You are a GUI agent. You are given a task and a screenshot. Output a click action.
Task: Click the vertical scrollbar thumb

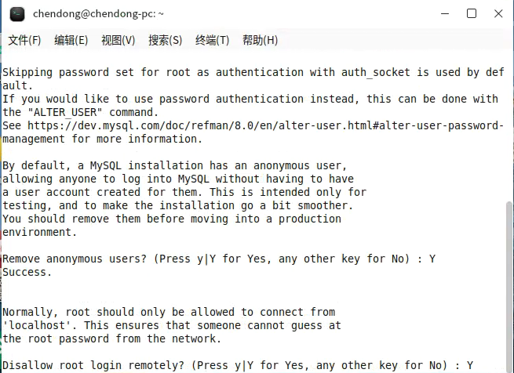tap(509, 287)
